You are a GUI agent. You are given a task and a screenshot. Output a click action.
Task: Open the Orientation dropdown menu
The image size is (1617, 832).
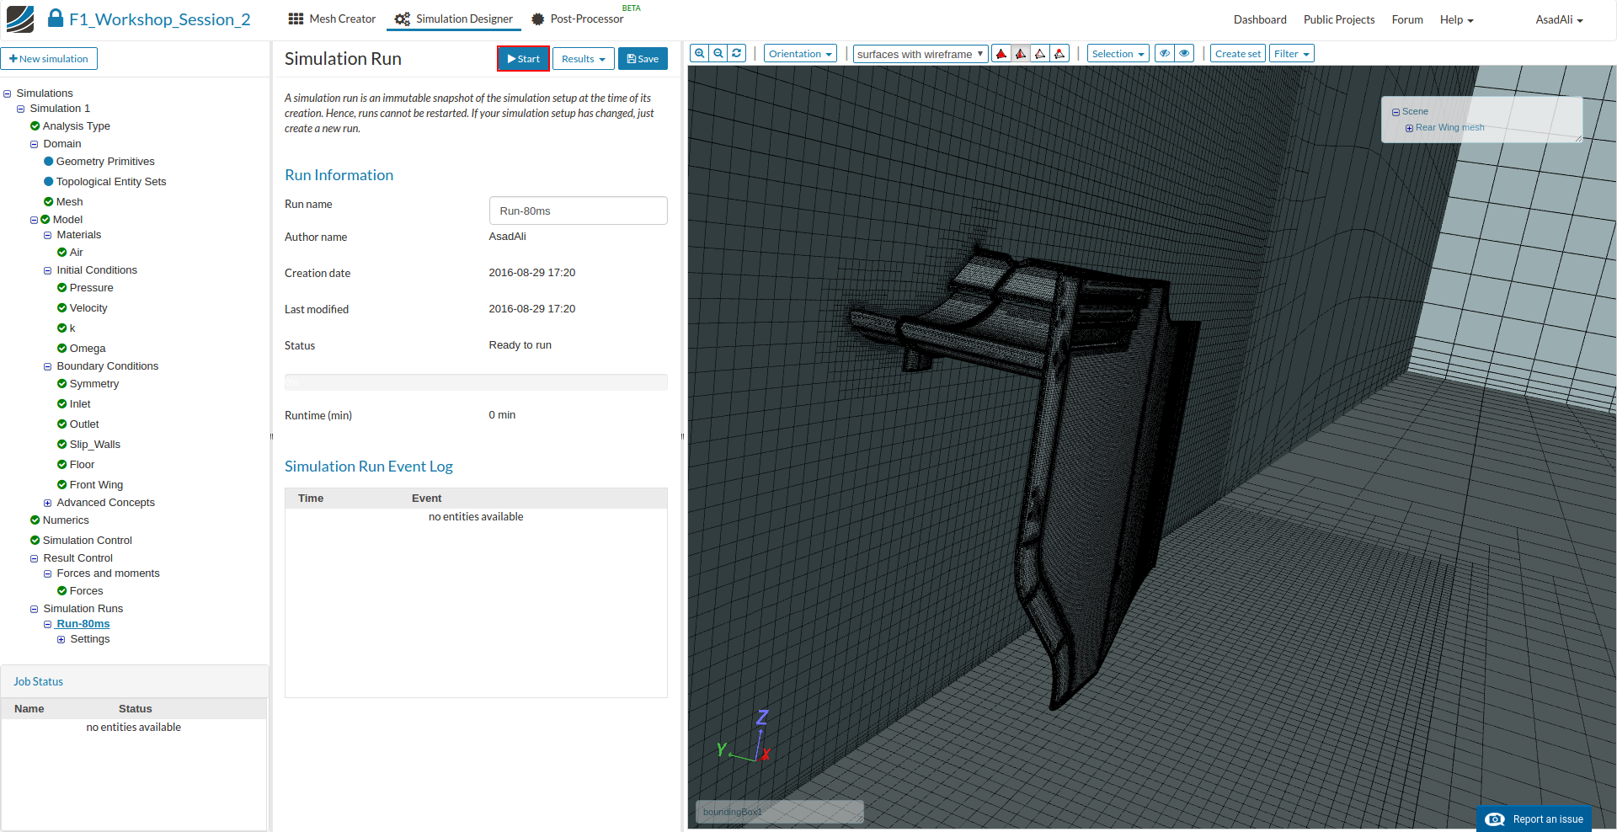800,54
